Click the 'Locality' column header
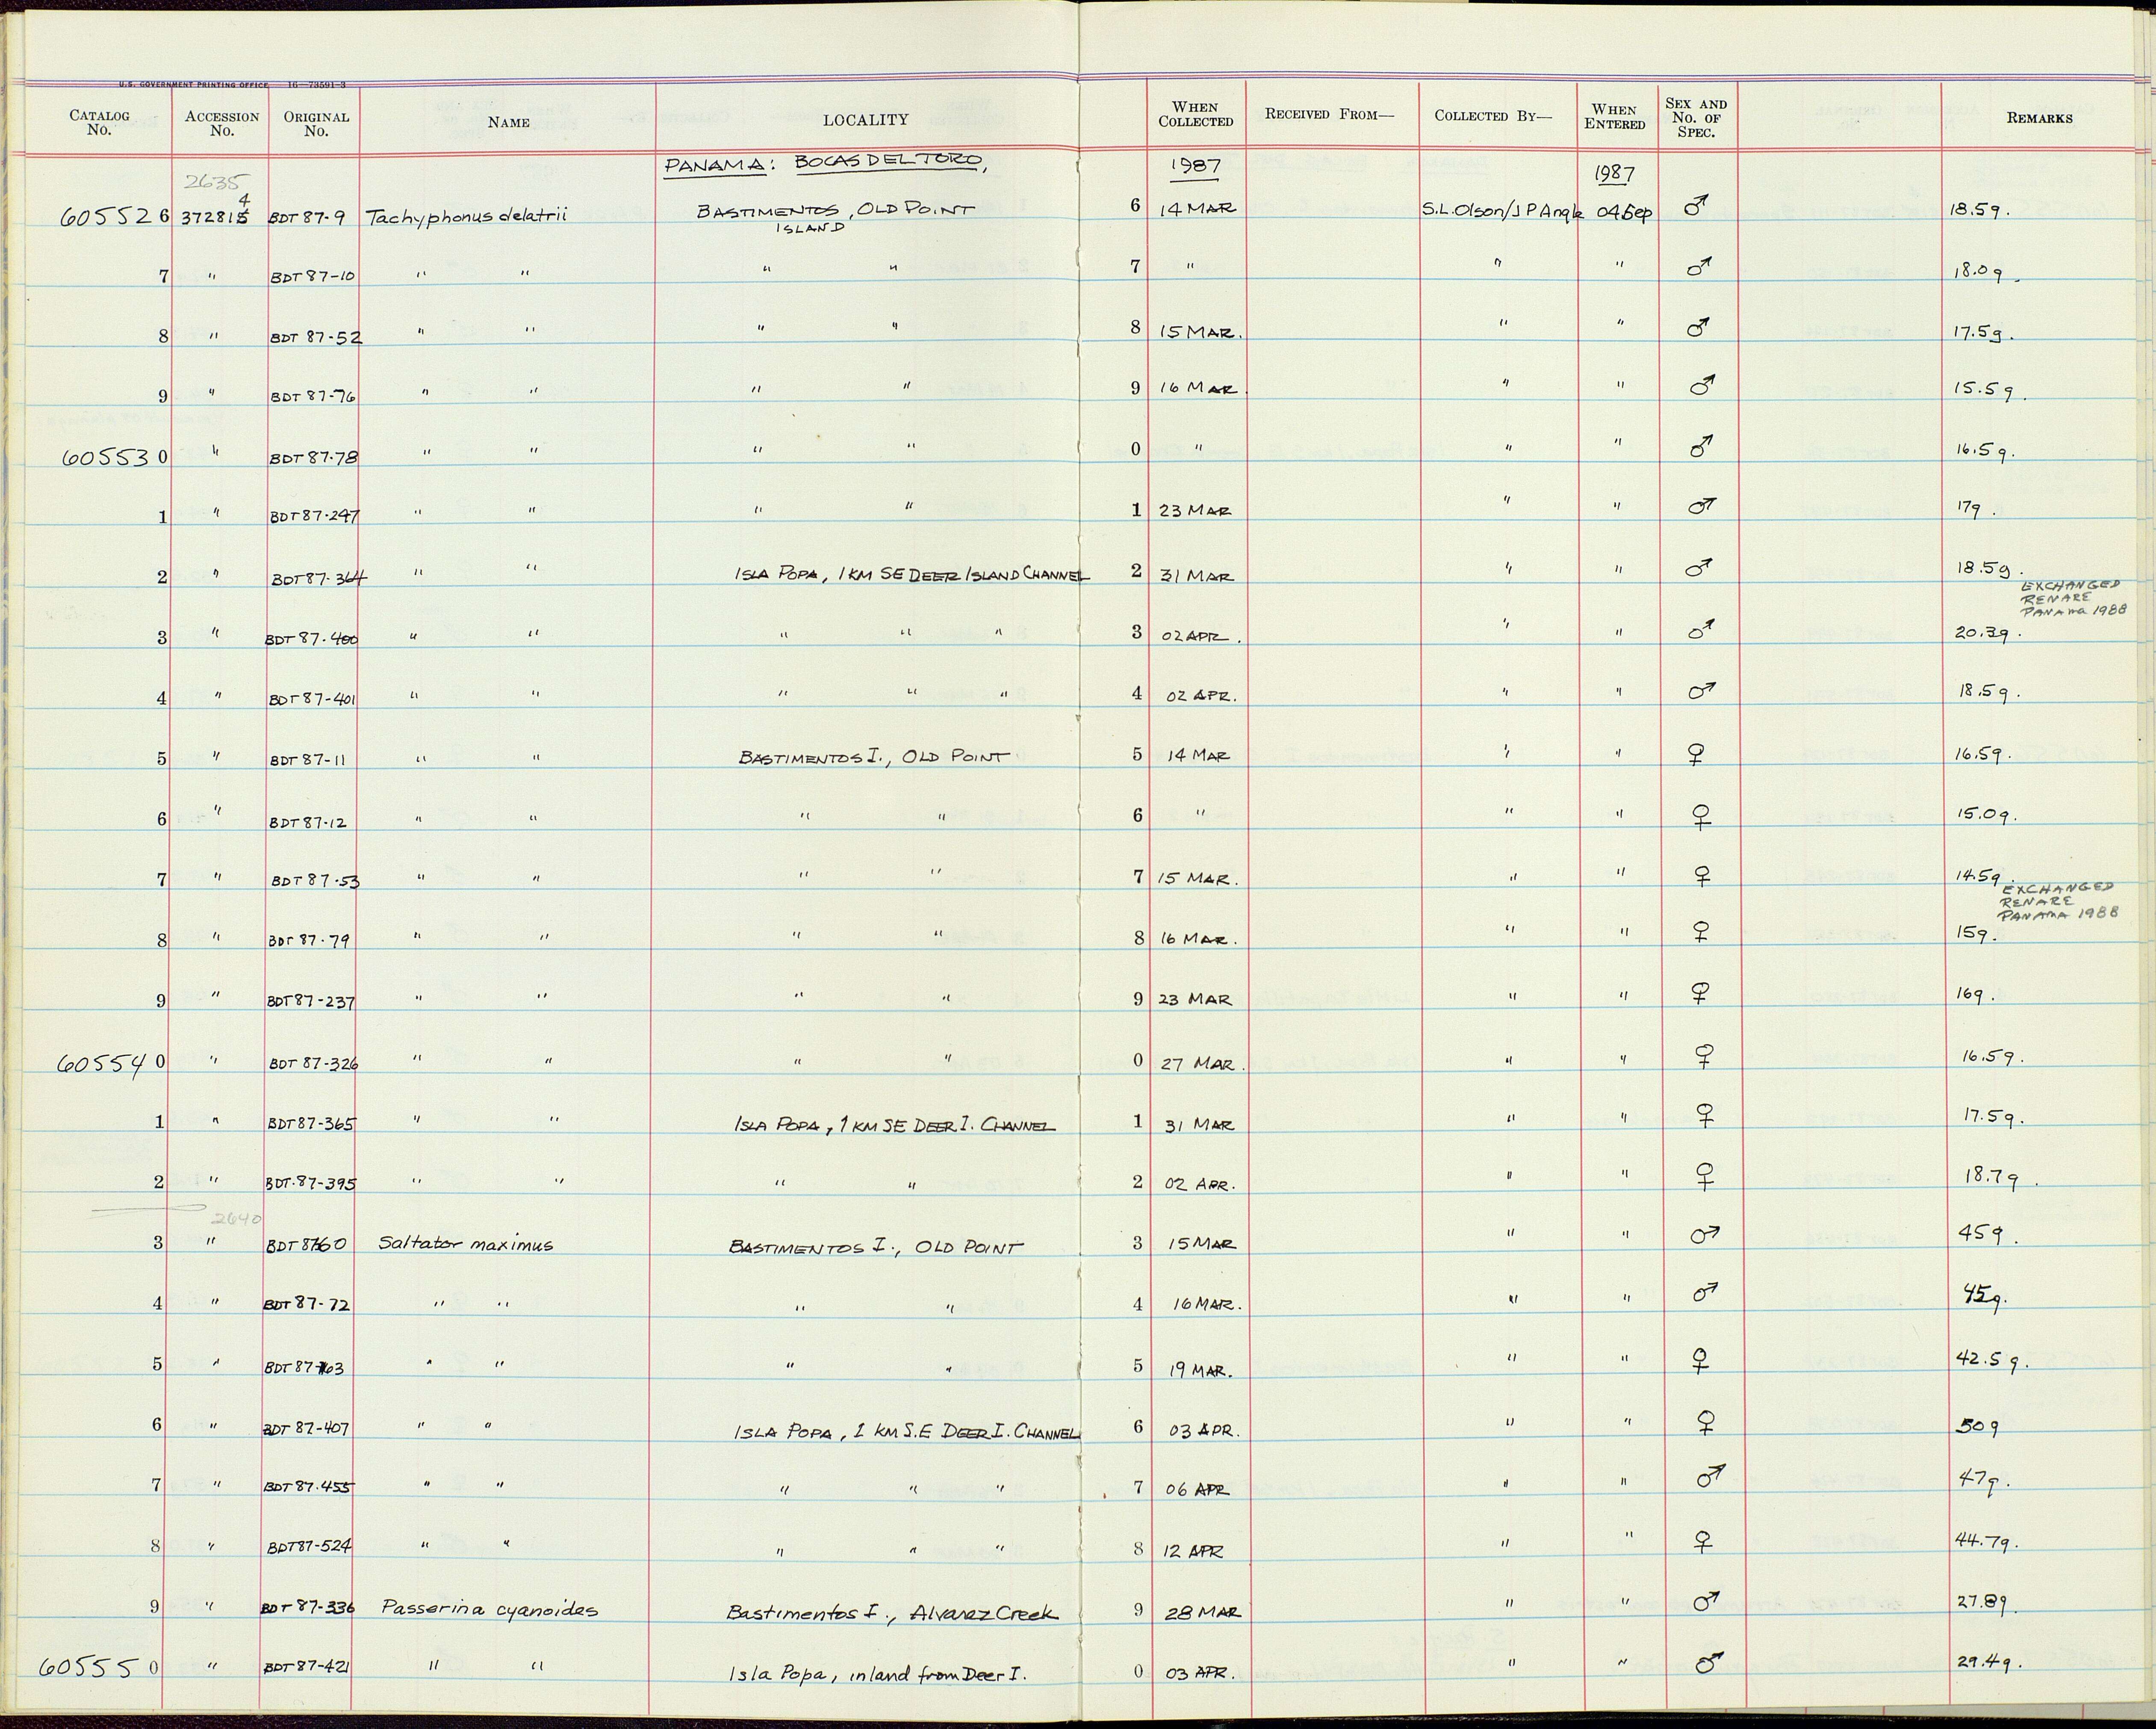Image resolution: width=2156 pixels, height=1729 pixels. coord(866,120)
